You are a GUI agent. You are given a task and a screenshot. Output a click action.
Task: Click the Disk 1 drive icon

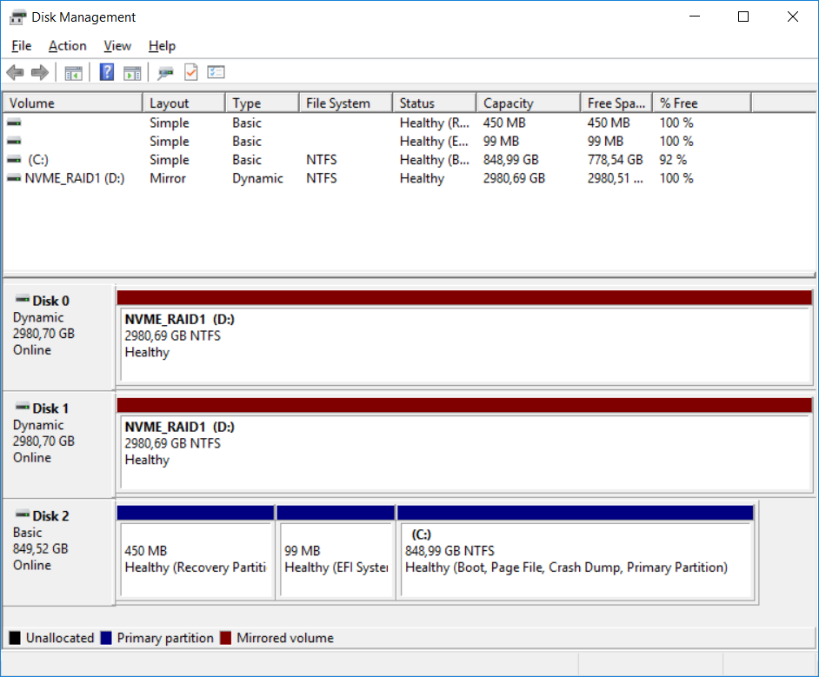[x=23, y=407]
